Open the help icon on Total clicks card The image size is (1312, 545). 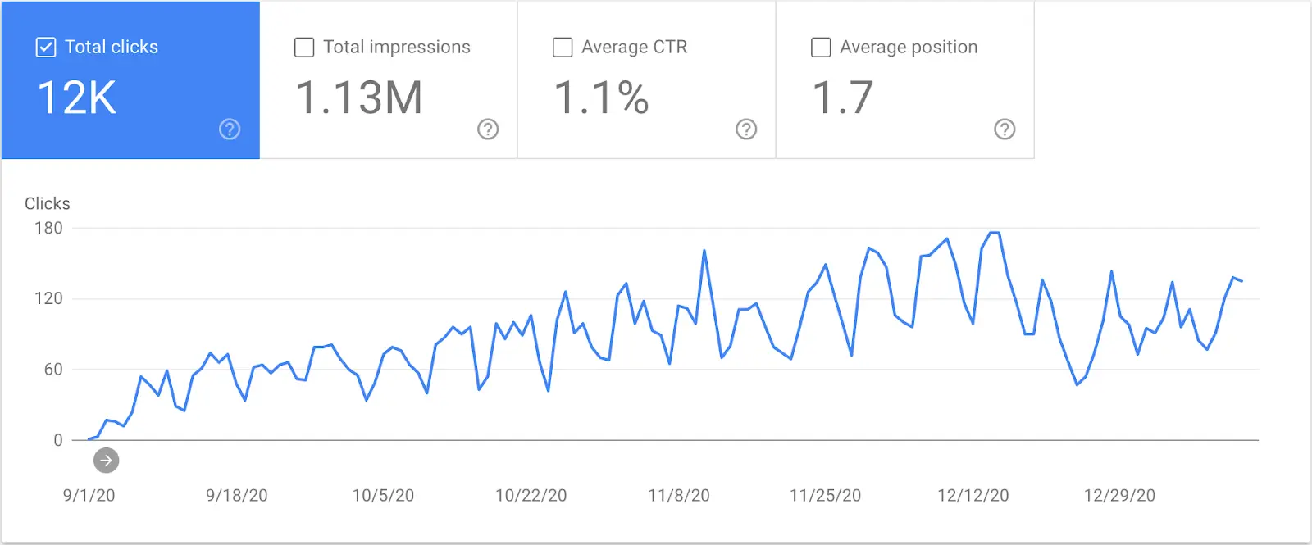click(x=230, y=129)
